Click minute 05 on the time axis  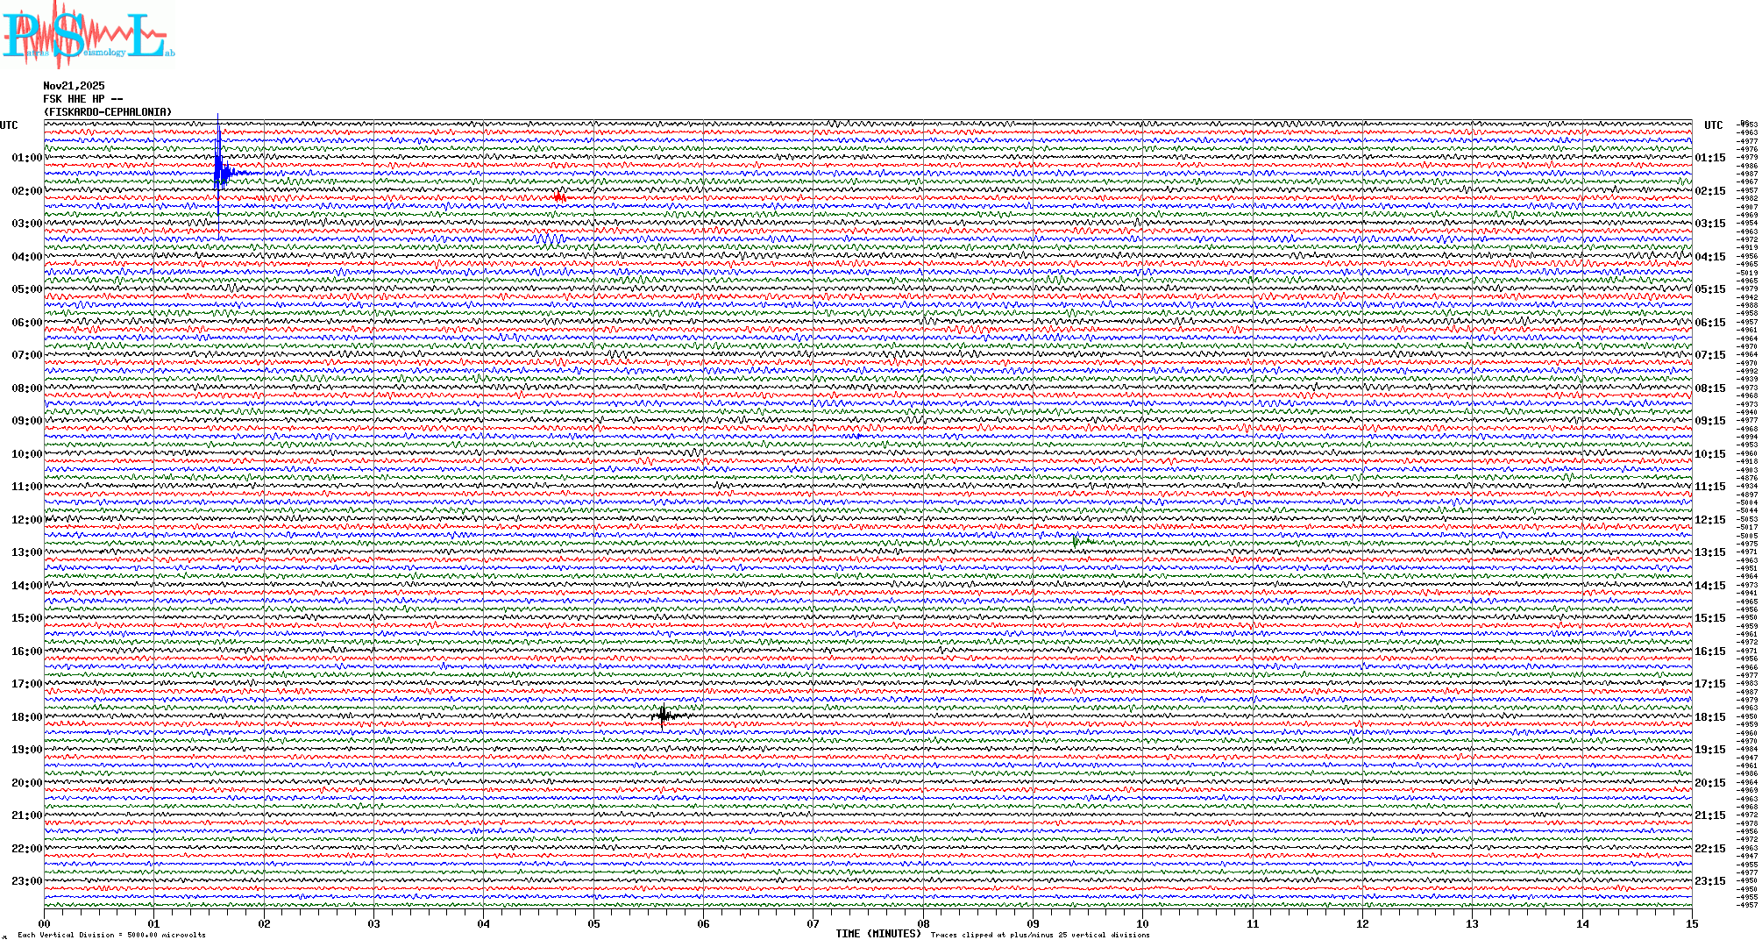coord(593,924)
